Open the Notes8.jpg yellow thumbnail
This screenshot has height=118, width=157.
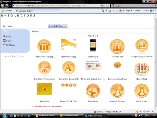[x=44, y=89]
